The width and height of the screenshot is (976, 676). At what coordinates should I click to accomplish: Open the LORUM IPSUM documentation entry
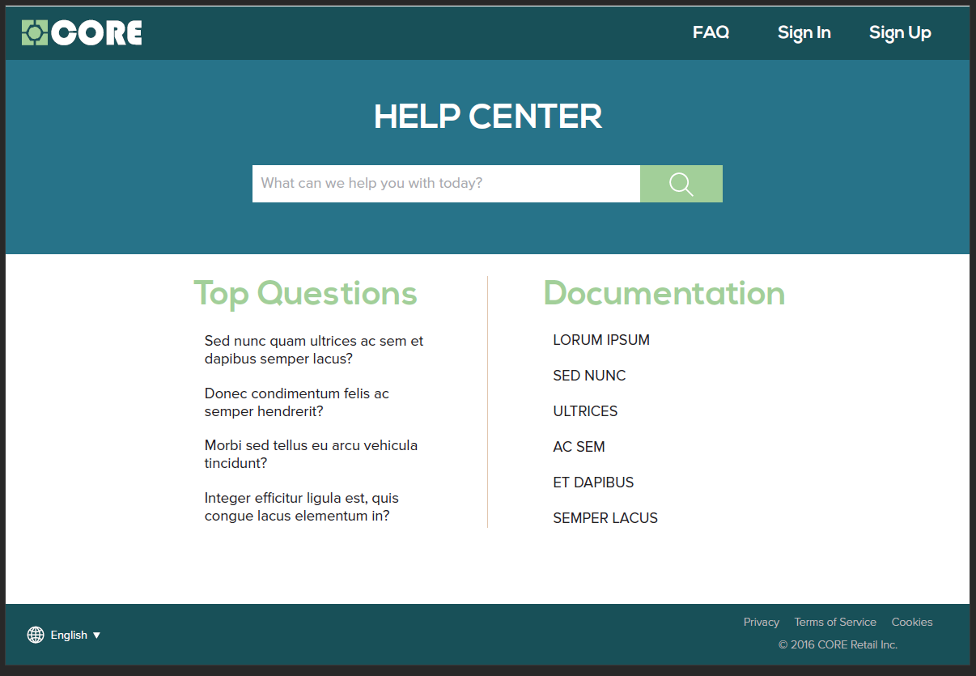601,340
